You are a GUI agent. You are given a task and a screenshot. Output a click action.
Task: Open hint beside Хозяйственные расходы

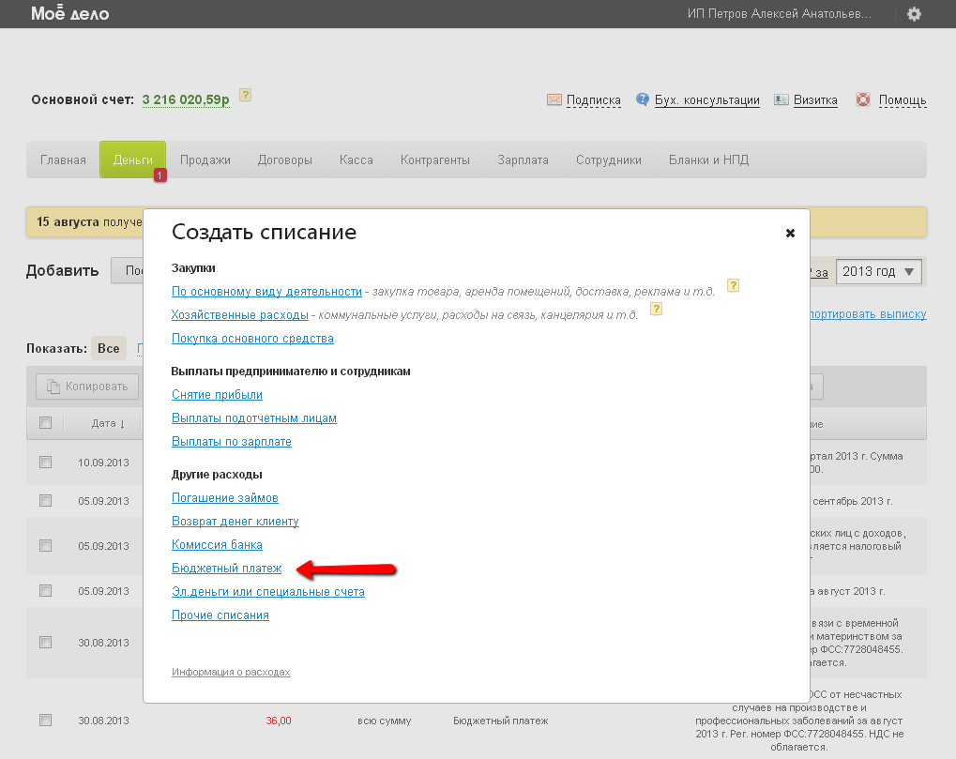pos(656,309)
